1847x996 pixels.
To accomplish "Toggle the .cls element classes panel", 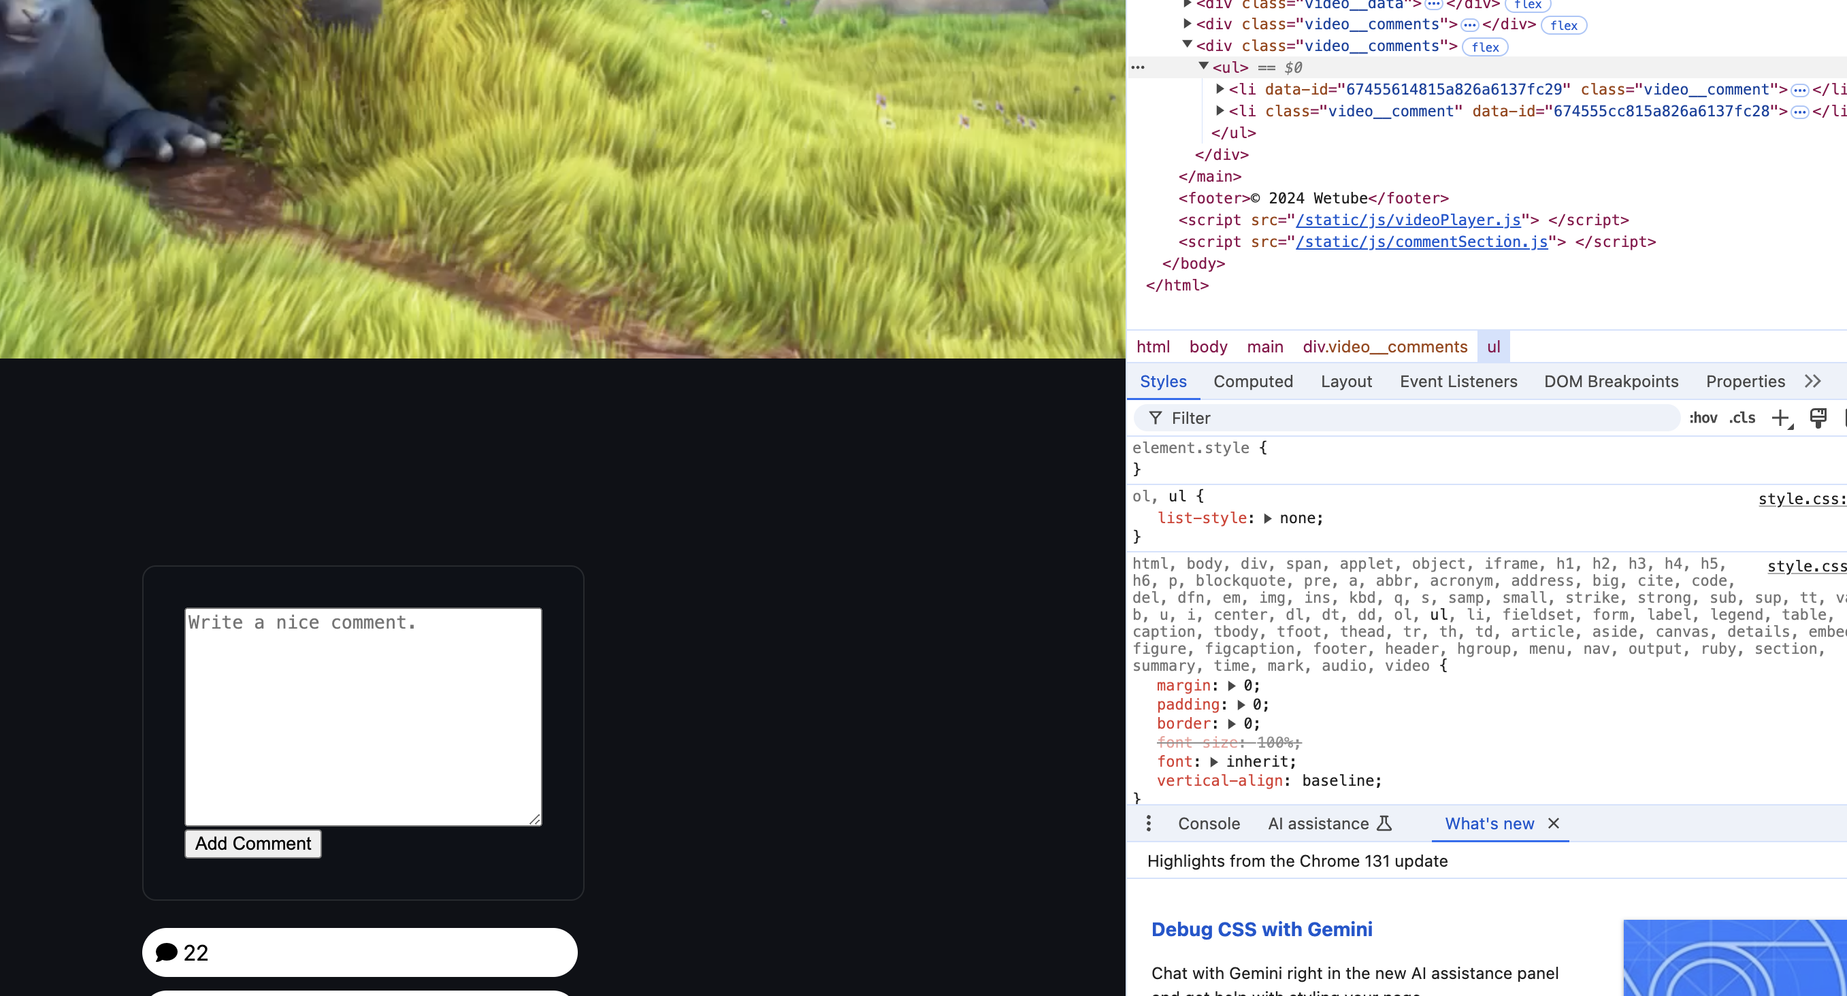I will click(x=1742, y=418).
